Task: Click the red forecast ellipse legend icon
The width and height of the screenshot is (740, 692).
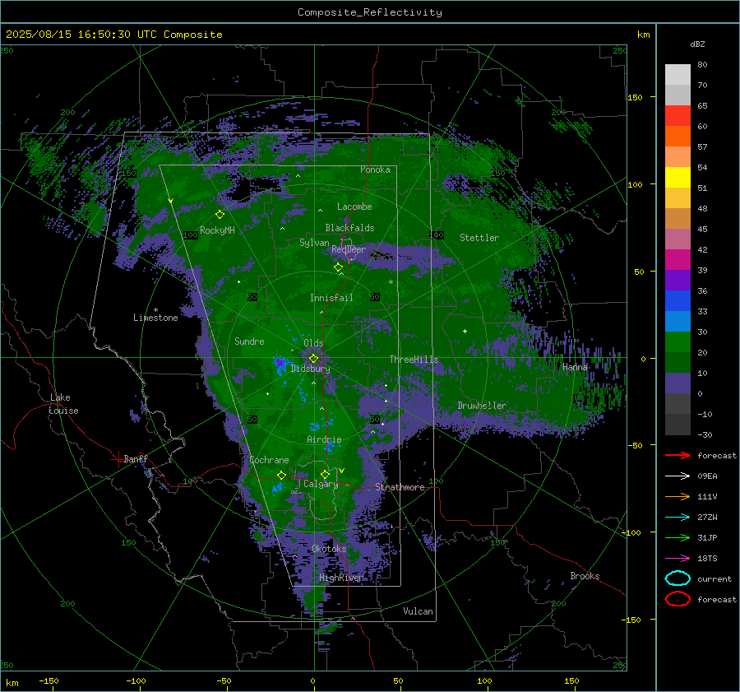Action: [x=678, y=599]
